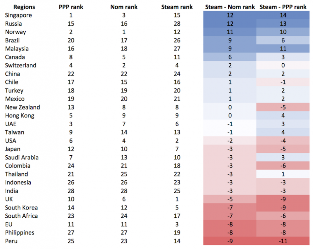Select Norway's blue Steam - Nom cell
Image resolution: width=313 pixels, height=249 pixels.
(230, 32)
